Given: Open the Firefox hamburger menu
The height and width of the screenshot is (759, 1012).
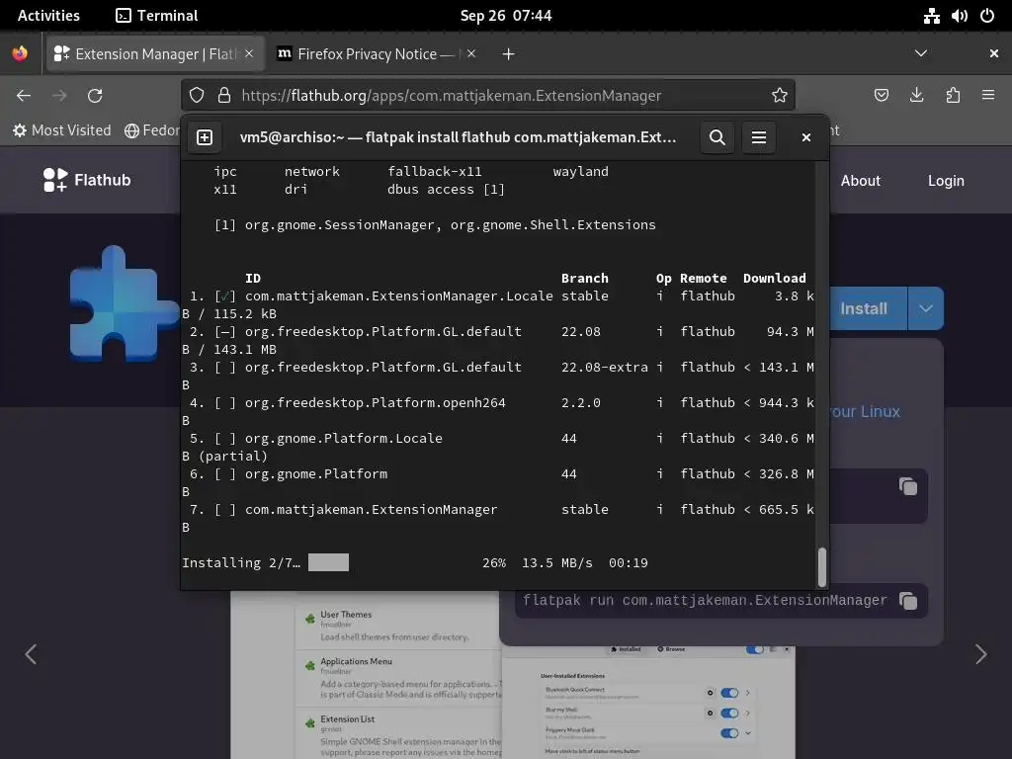Looking at the screenshot, I should coord(988,96).
